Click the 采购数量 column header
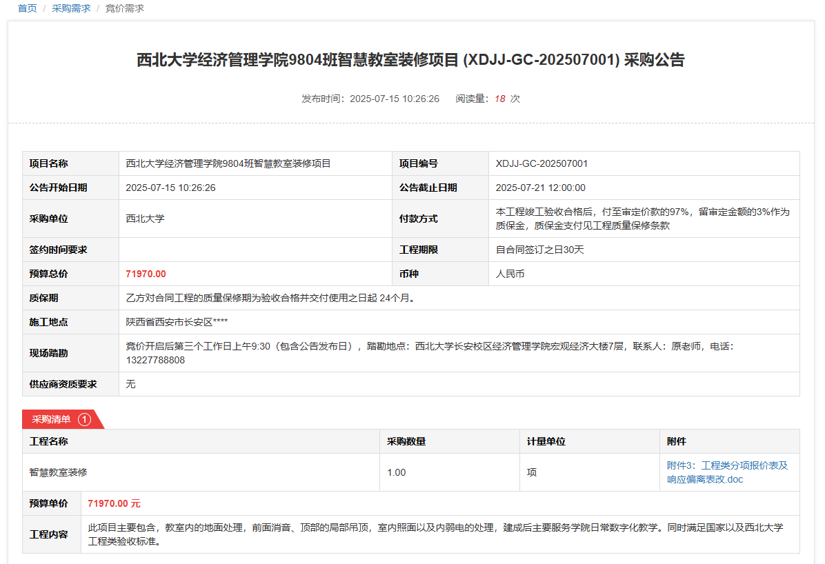 406,441
